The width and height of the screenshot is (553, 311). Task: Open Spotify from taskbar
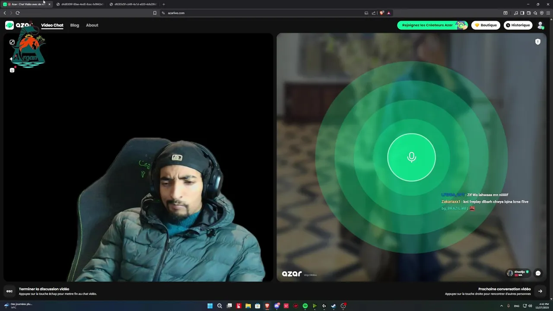(x=305, y=306)
